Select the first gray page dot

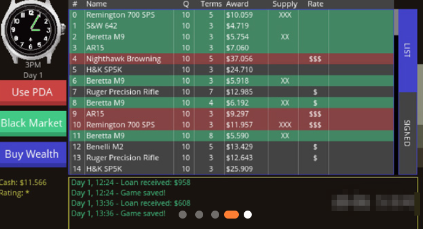(x=182, y=215)
